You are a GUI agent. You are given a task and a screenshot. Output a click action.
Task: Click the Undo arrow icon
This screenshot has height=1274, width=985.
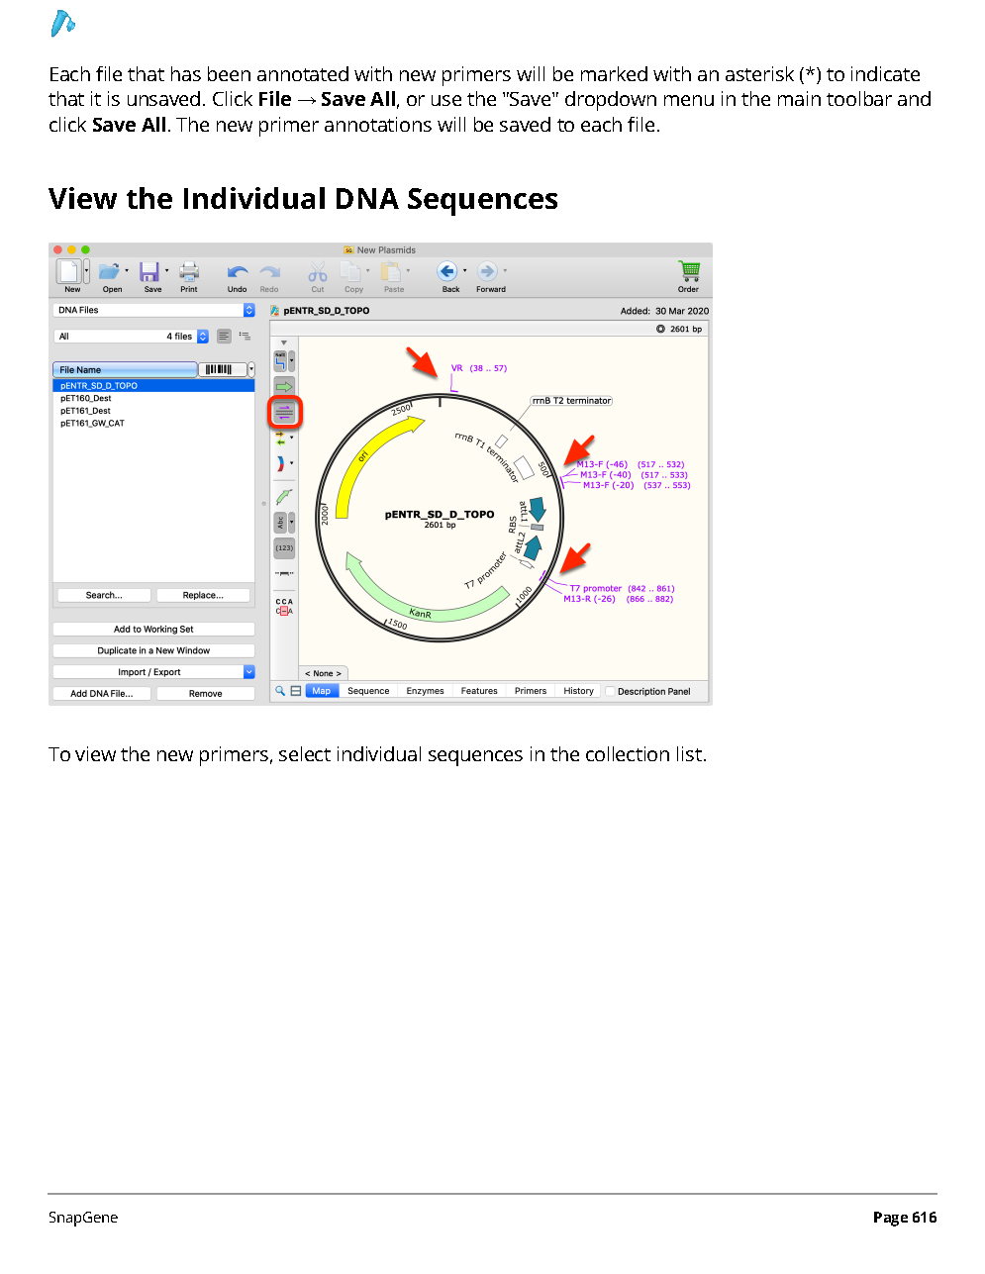(x=237, y=272)
